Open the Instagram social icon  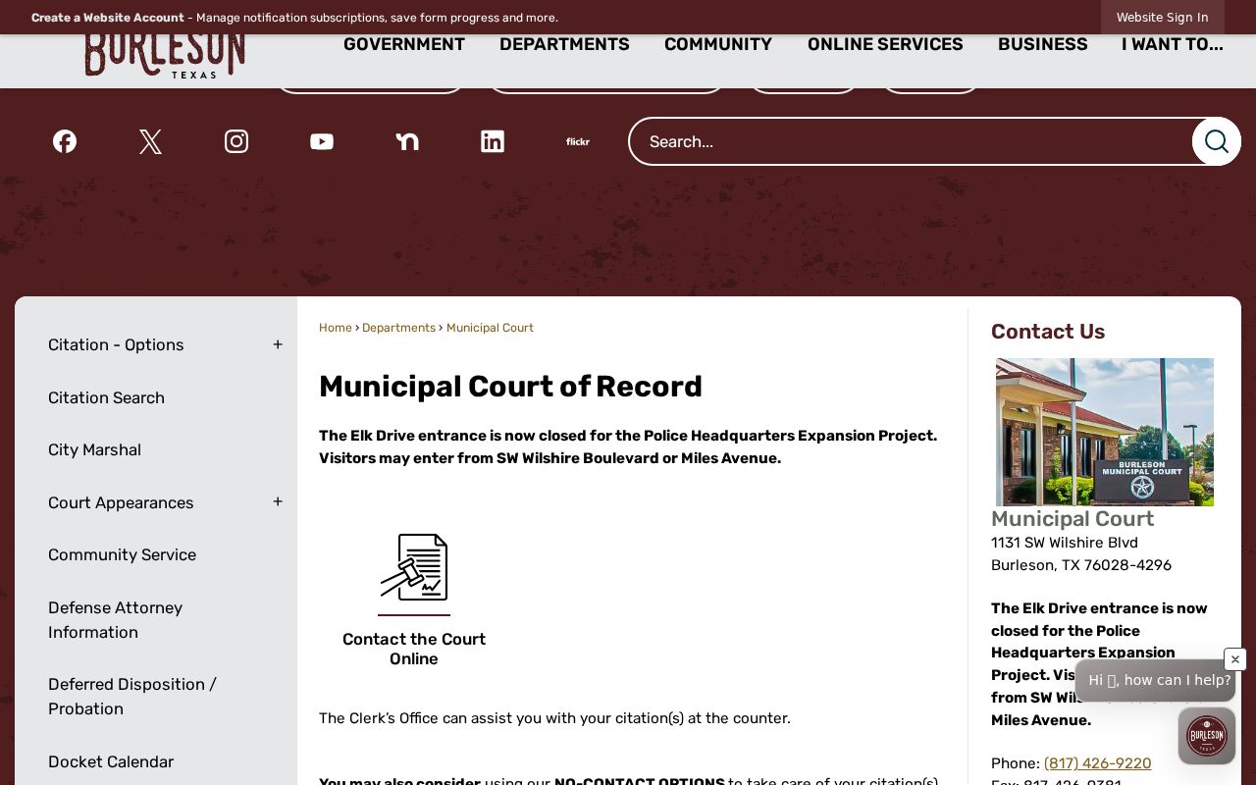coord(236,141)
